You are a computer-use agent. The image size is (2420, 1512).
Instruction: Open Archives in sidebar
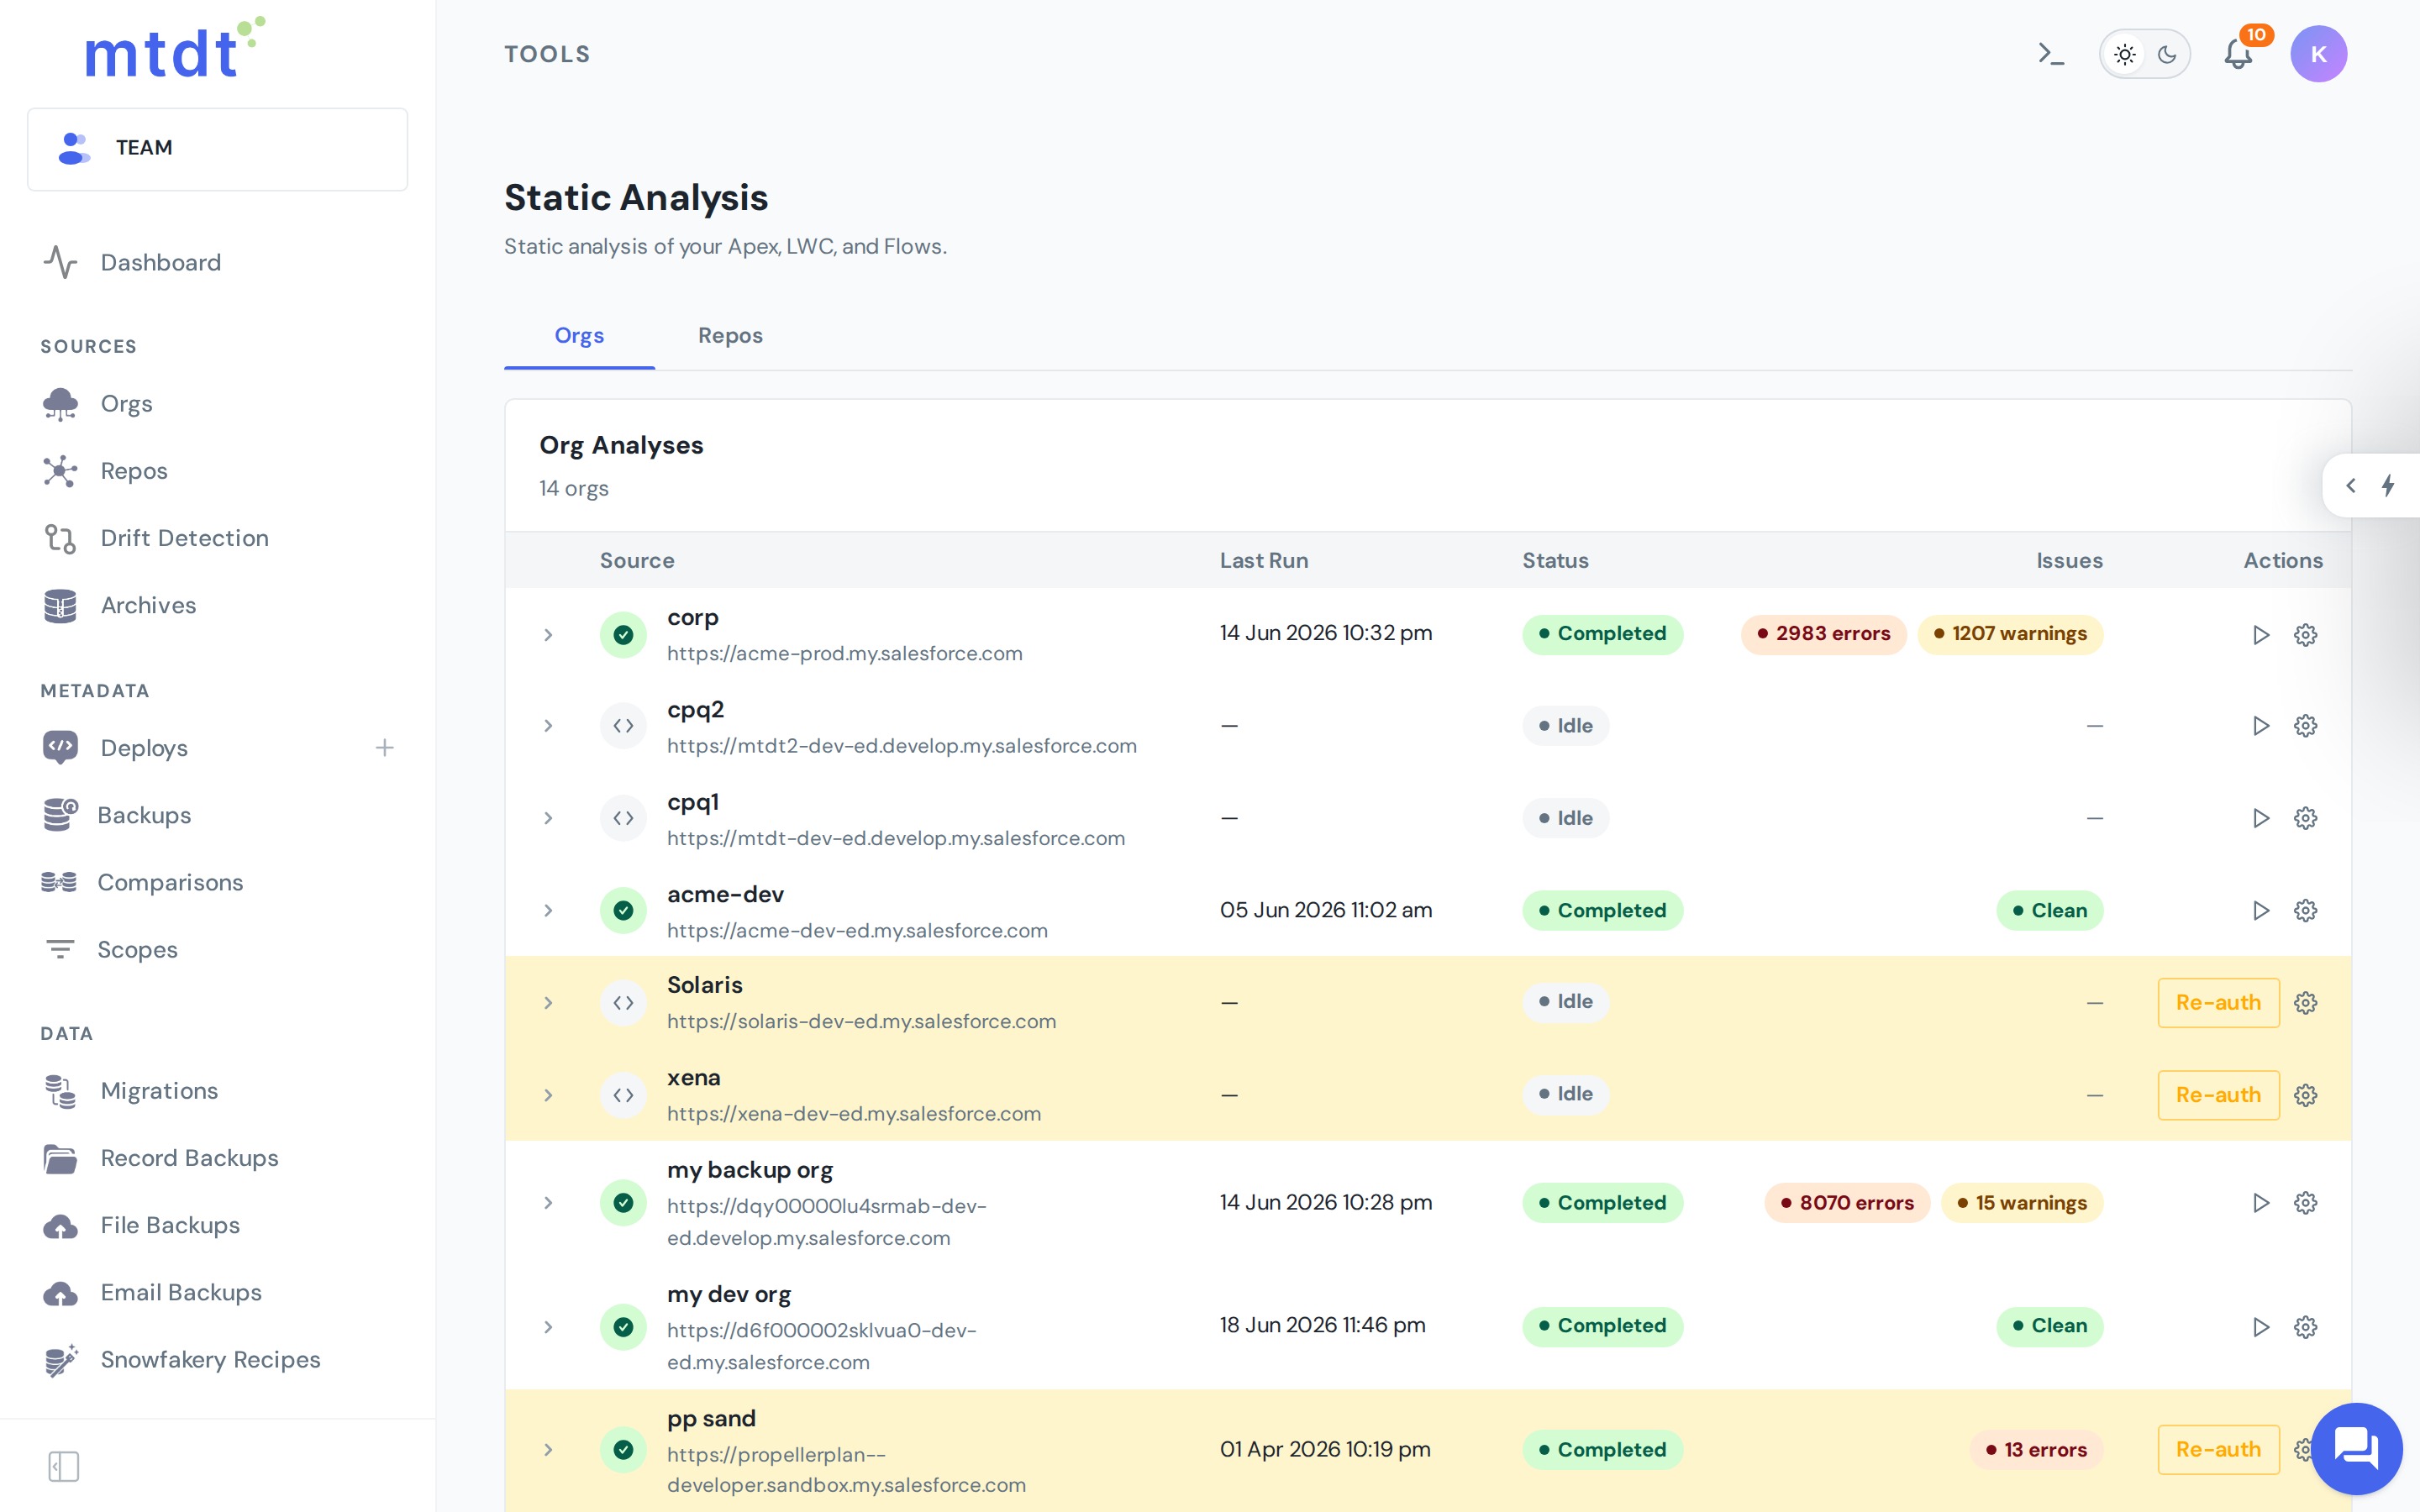148,605
